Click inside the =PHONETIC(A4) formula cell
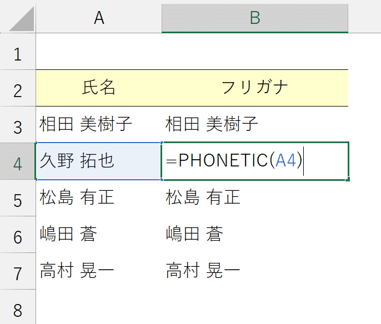The image size is (381, 324). tap(255, 161)
